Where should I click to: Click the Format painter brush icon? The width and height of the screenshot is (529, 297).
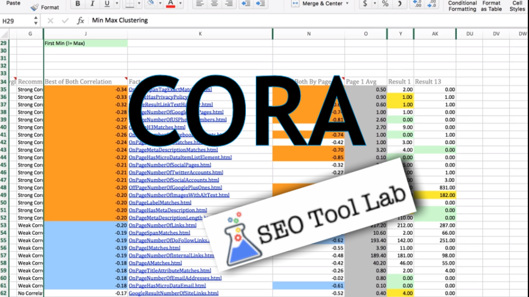(x=34, y=7)
